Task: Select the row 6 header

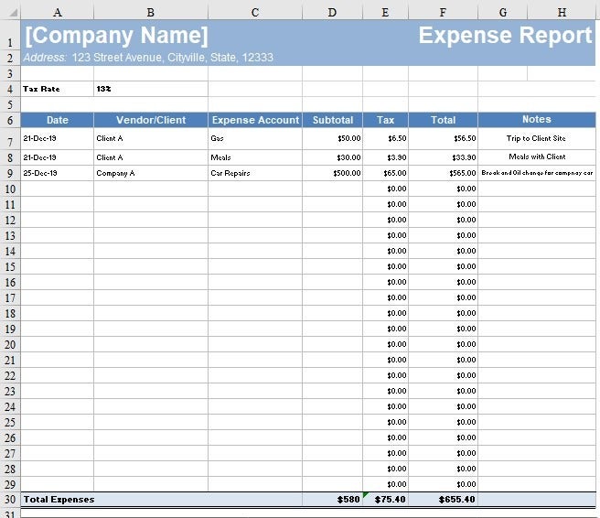Action: [x=9, y=120]
